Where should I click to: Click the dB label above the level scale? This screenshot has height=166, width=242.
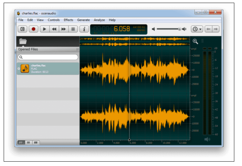coord(216,48)
